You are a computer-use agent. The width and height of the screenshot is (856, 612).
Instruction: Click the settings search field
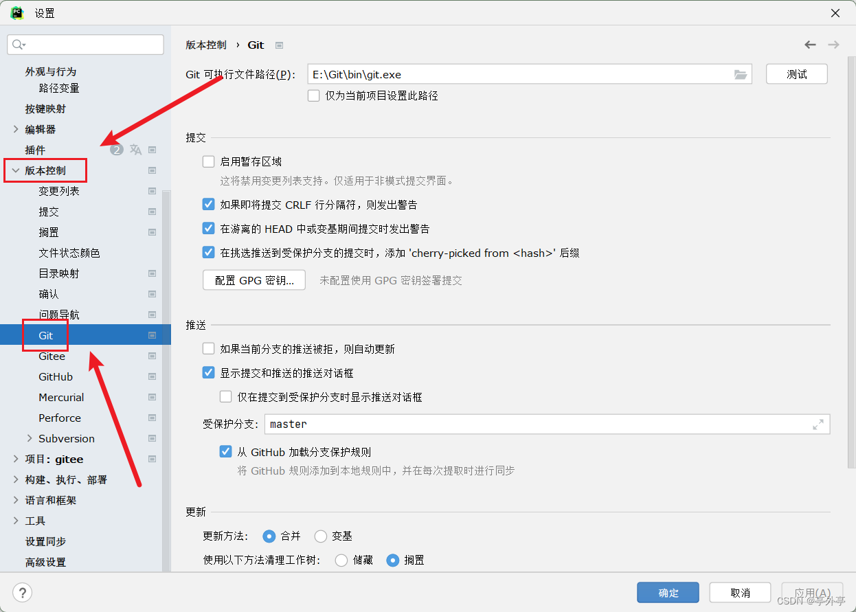coord(85,44)
